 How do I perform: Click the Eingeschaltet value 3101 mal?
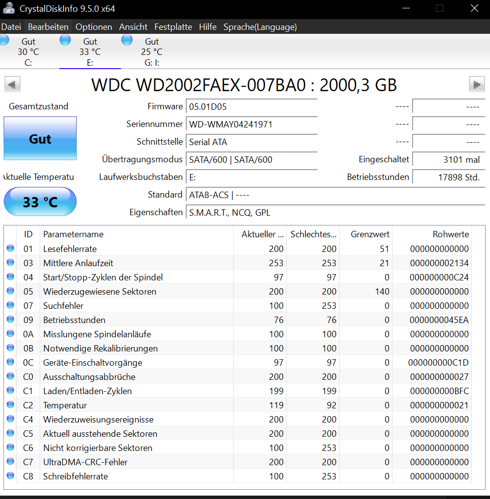449,159
